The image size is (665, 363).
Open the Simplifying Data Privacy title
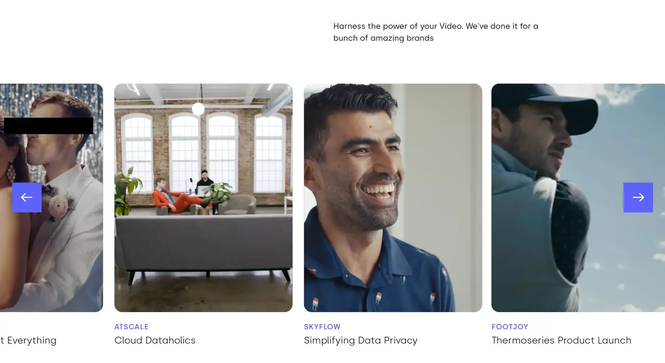pos(361,341)
